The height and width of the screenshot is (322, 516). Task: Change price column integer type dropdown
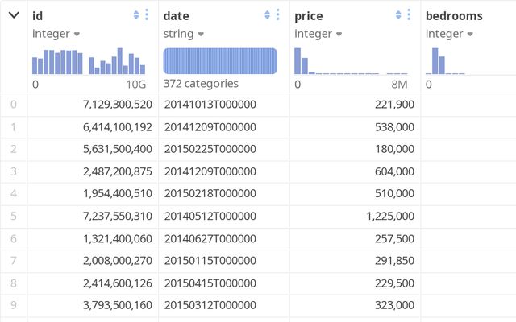(318, 34)
